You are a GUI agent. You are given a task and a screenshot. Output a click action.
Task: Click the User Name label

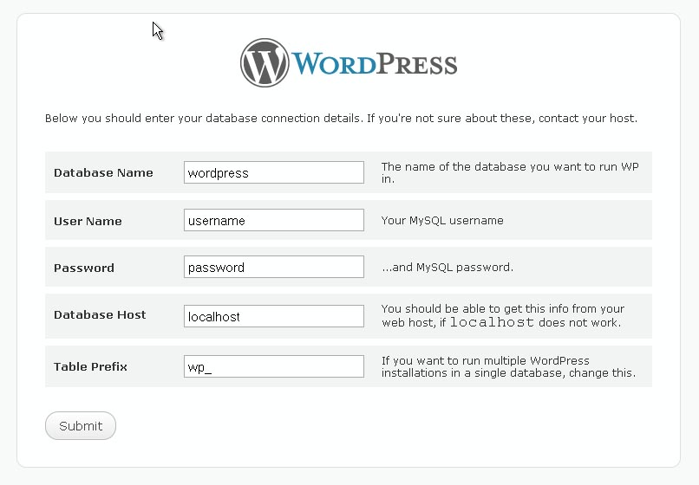88,221
